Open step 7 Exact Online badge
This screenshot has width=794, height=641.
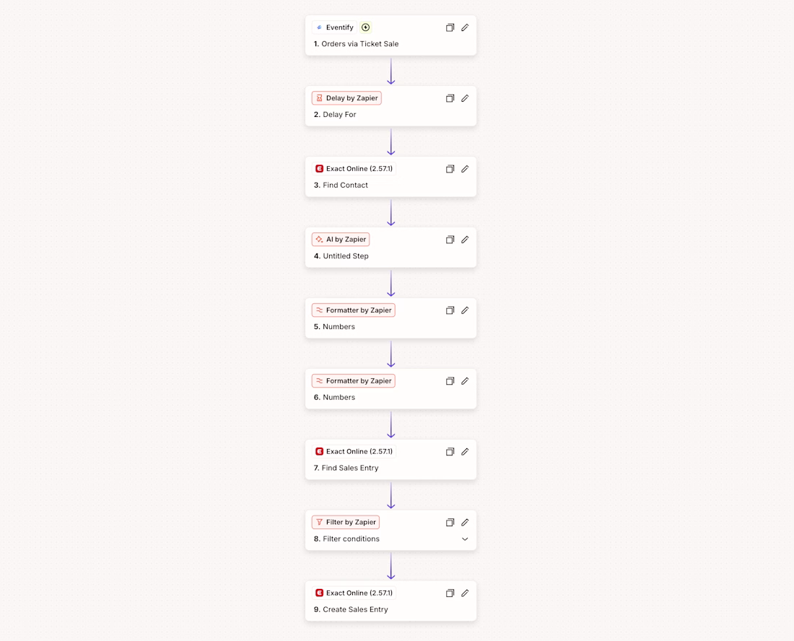pyautogui.click(x=354, y=452)
